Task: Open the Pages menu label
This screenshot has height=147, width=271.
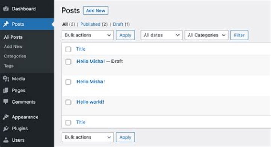Action: pyautogui.click(x=18, y=90)
